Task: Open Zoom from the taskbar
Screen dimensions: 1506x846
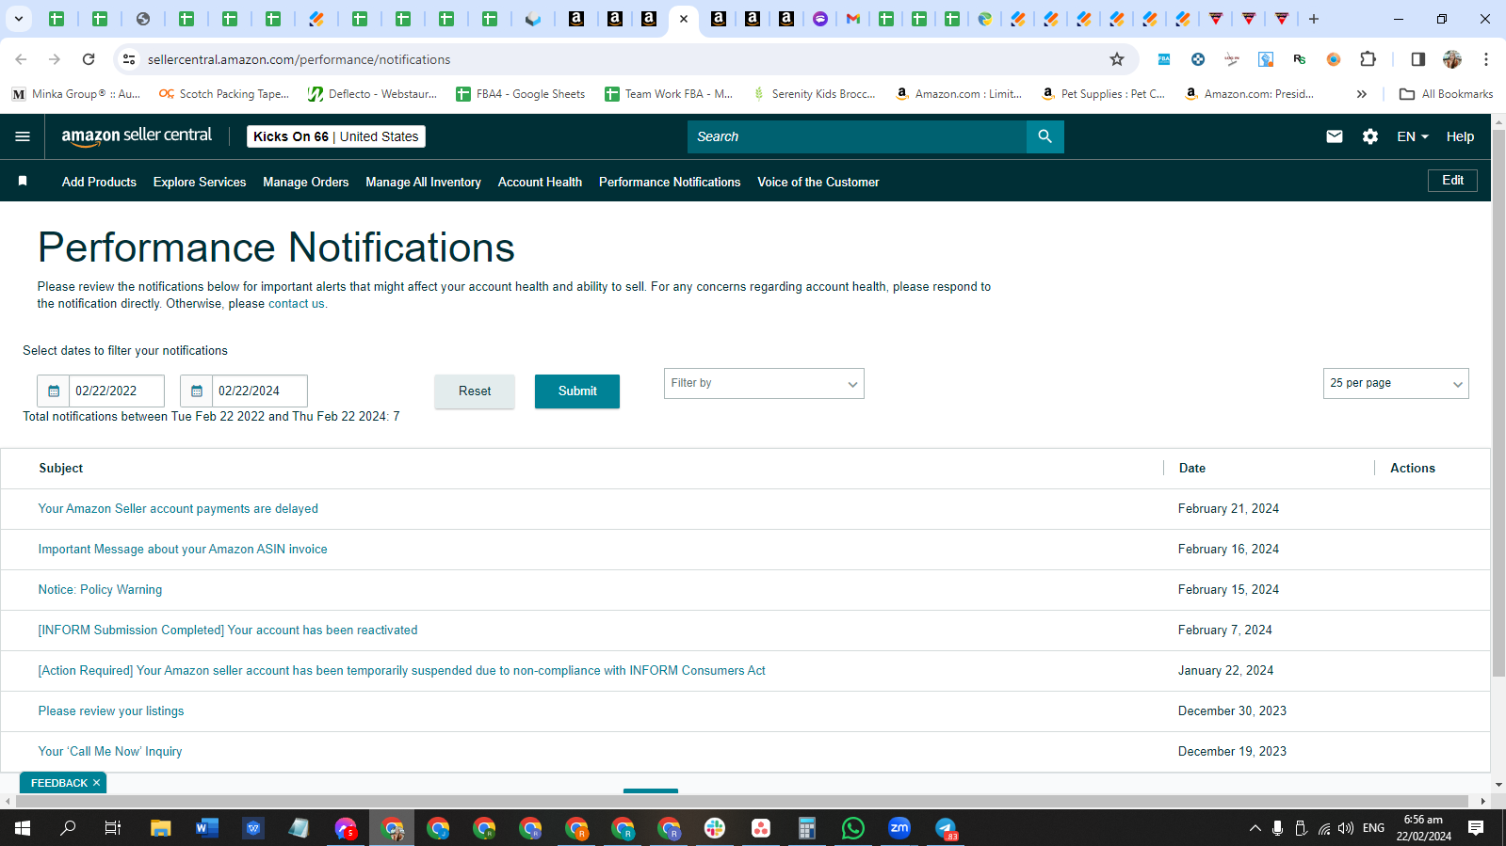Action: [899, 828]
